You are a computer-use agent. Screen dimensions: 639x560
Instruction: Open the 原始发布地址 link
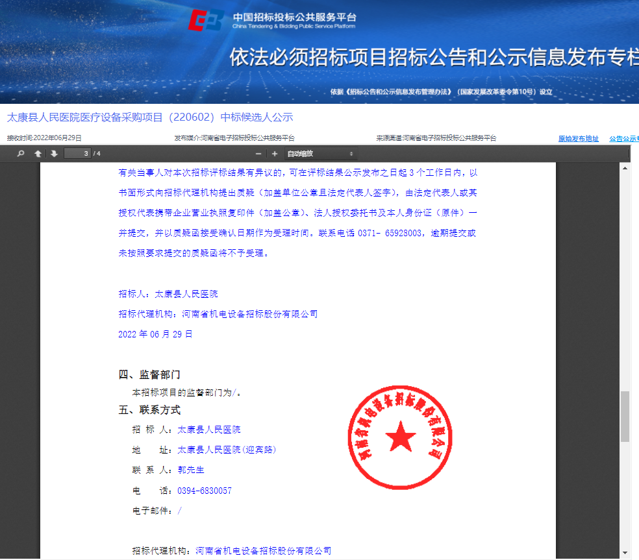(578, 138)
